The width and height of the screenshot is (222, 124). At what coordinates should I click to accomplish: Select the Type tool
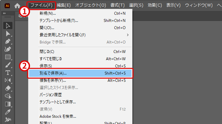pos(8,73)
